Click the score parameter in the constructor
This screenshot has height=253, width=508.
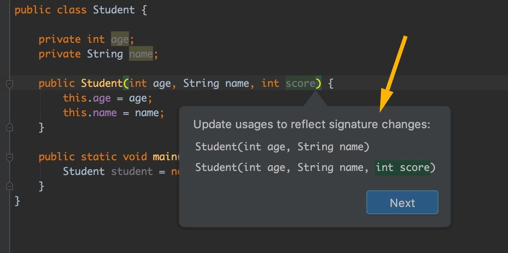[x=300, y=84]
